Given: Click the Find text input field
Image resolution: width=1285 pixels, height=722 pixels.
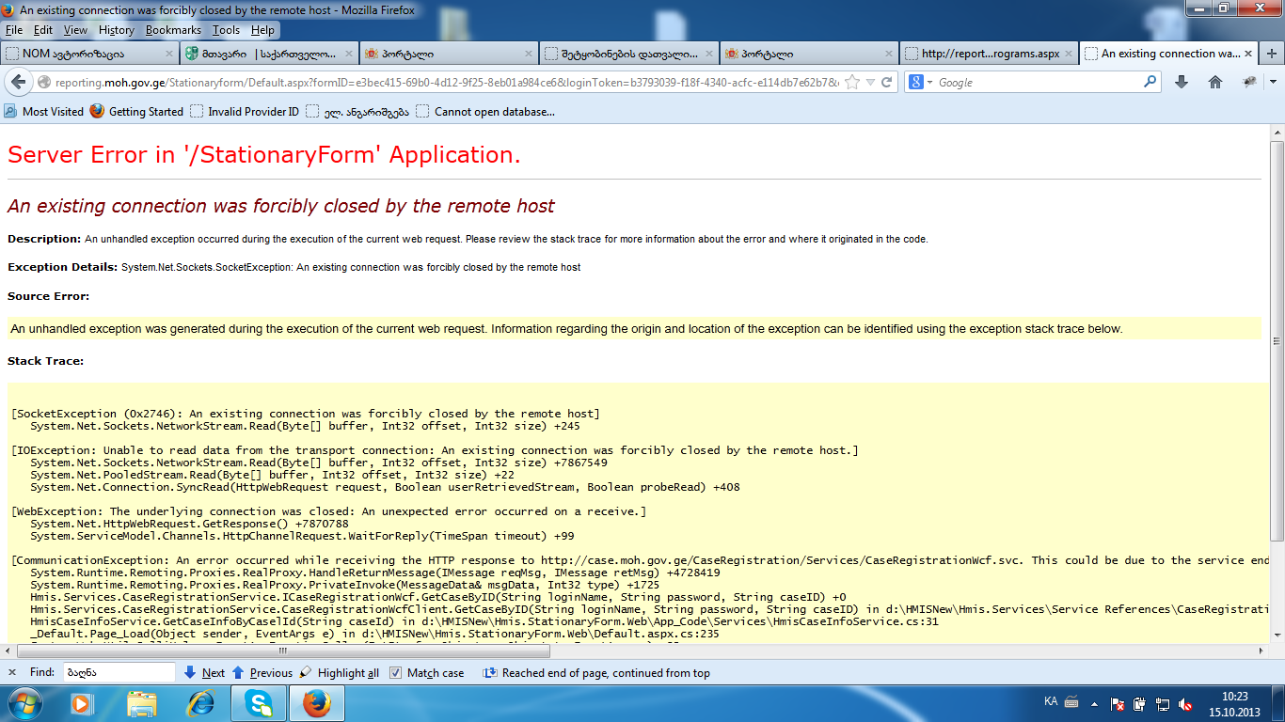Looking at the screenshot, I should click(x=119, y=673).
